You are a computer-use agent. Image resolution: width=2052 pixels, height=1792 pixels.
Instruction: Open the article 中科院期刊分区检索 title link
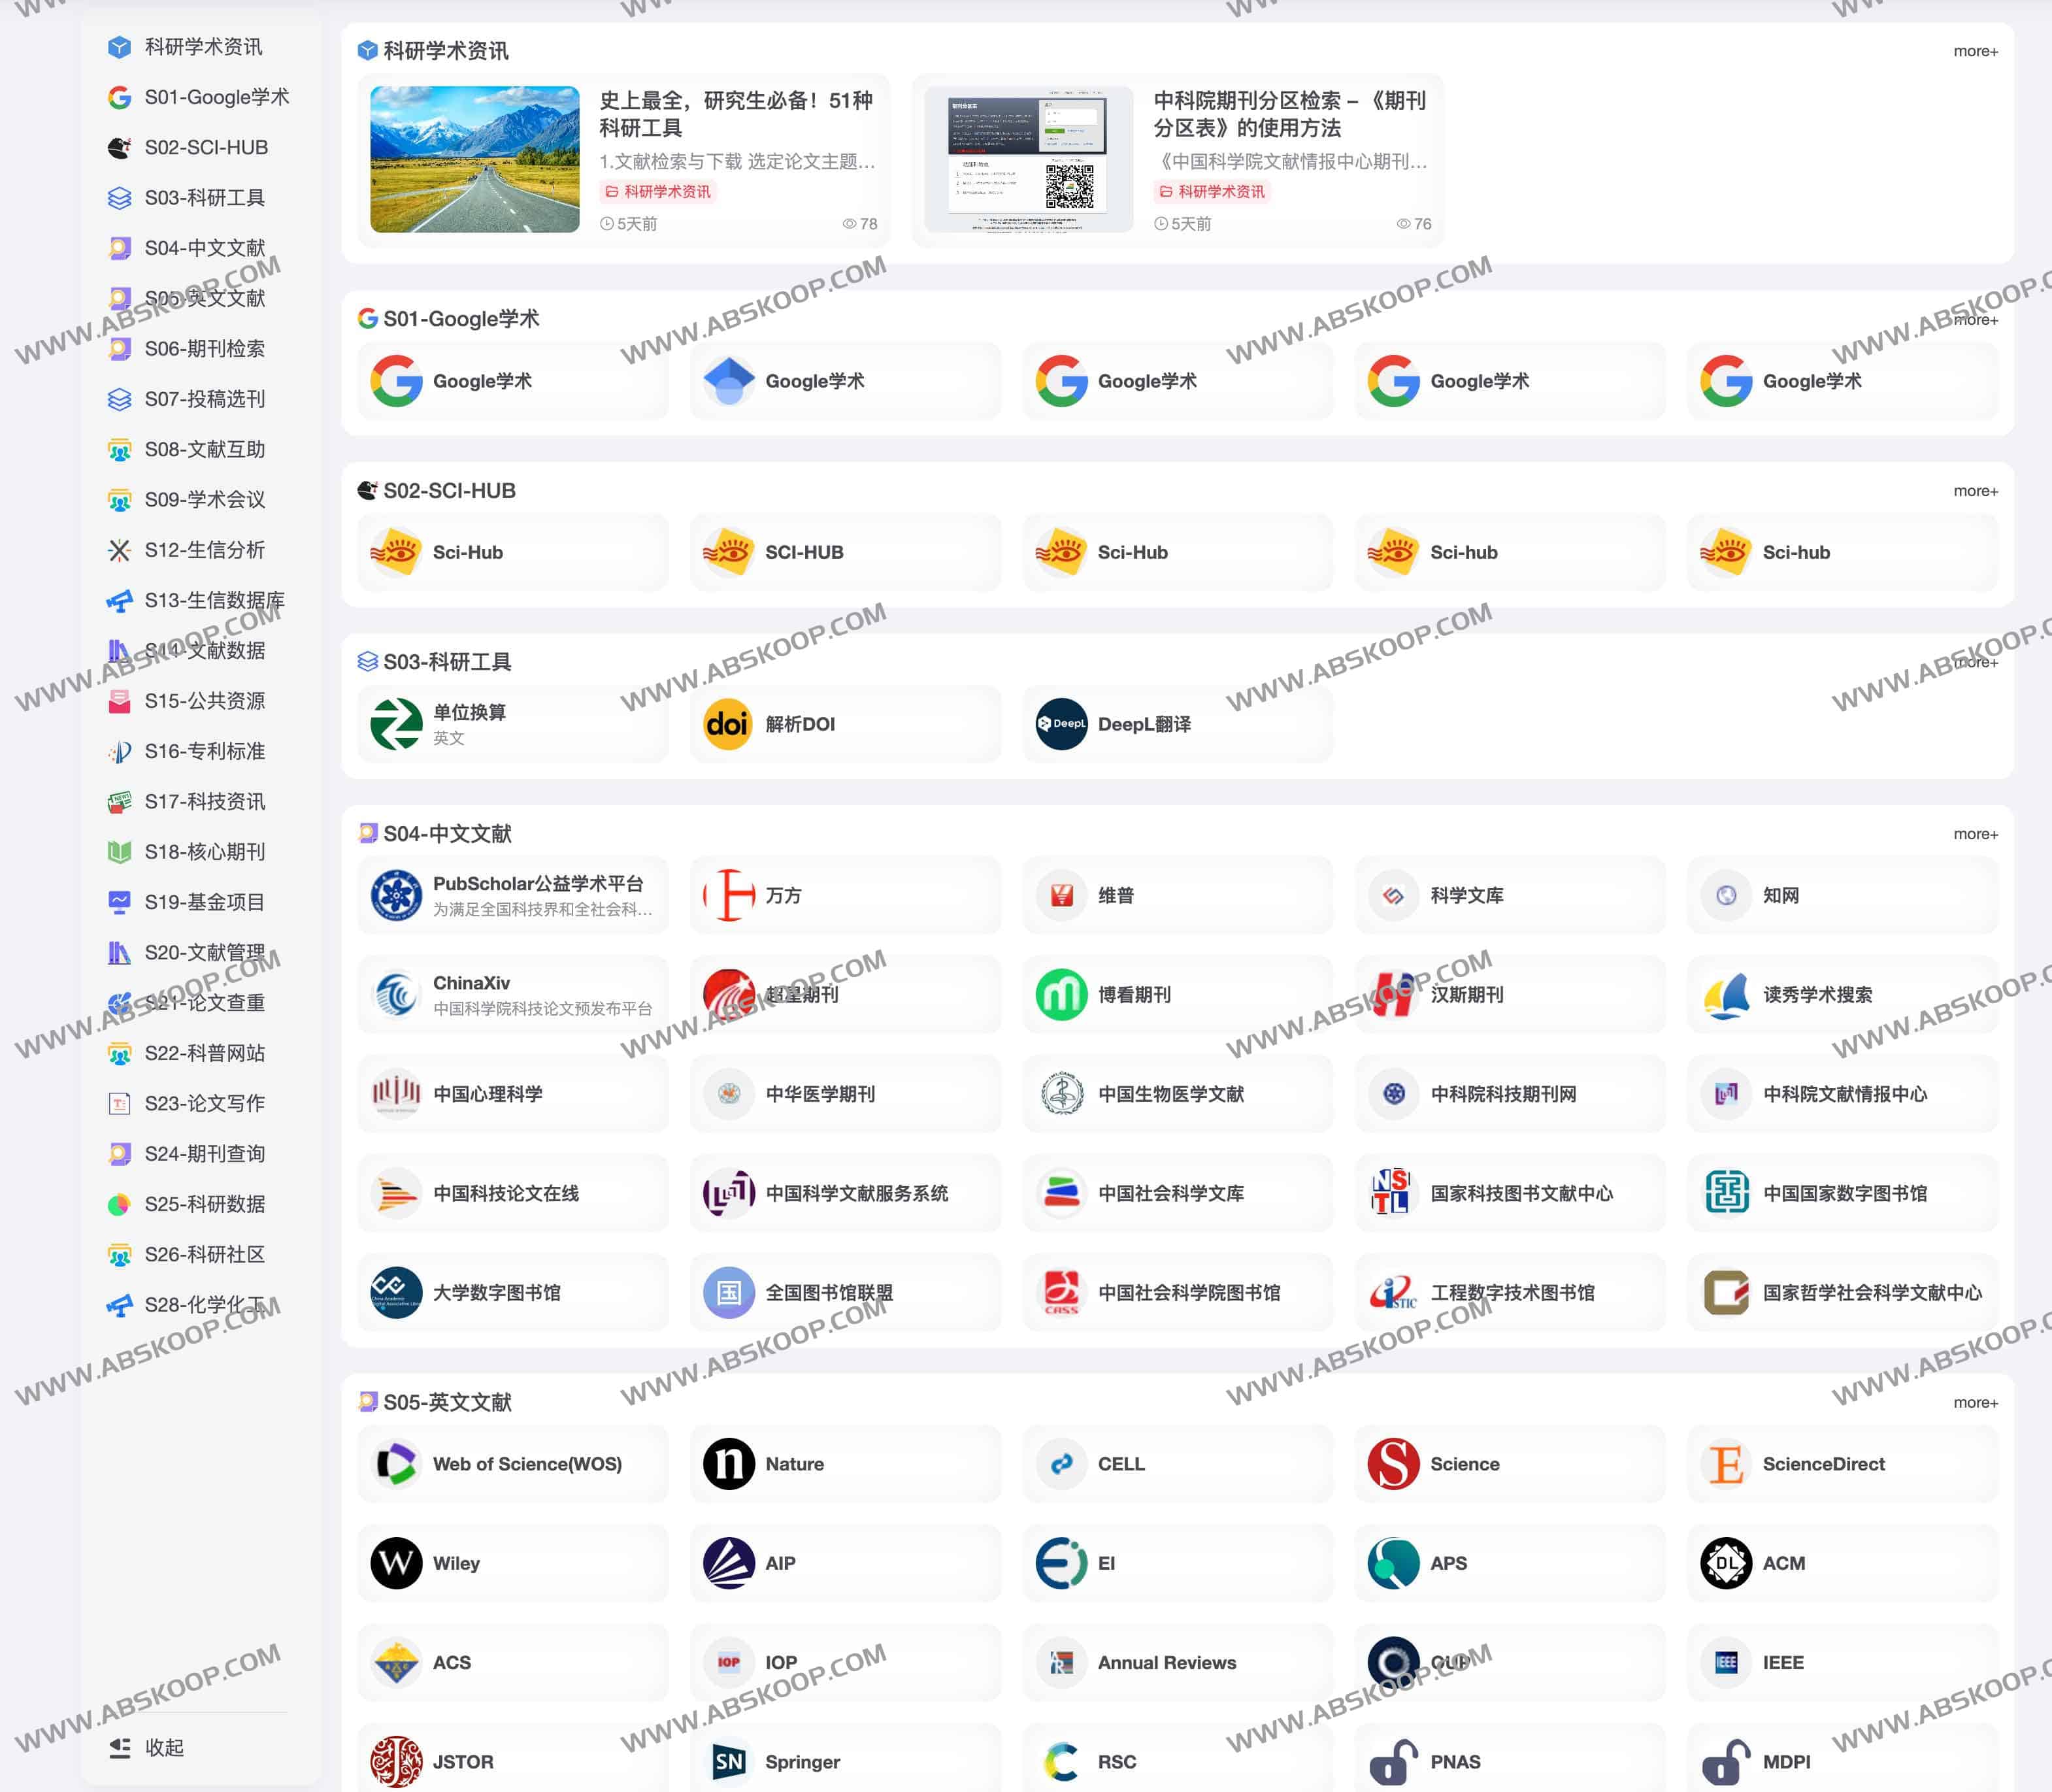[1289, 114]
